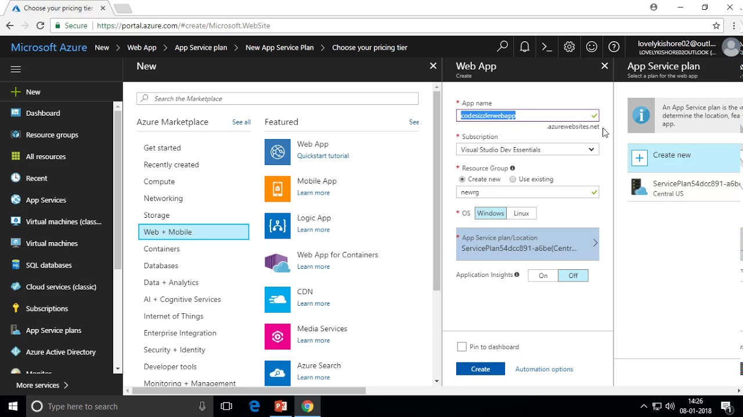
Task: Choose Linux as the OS
Action: tap(521, 213)
